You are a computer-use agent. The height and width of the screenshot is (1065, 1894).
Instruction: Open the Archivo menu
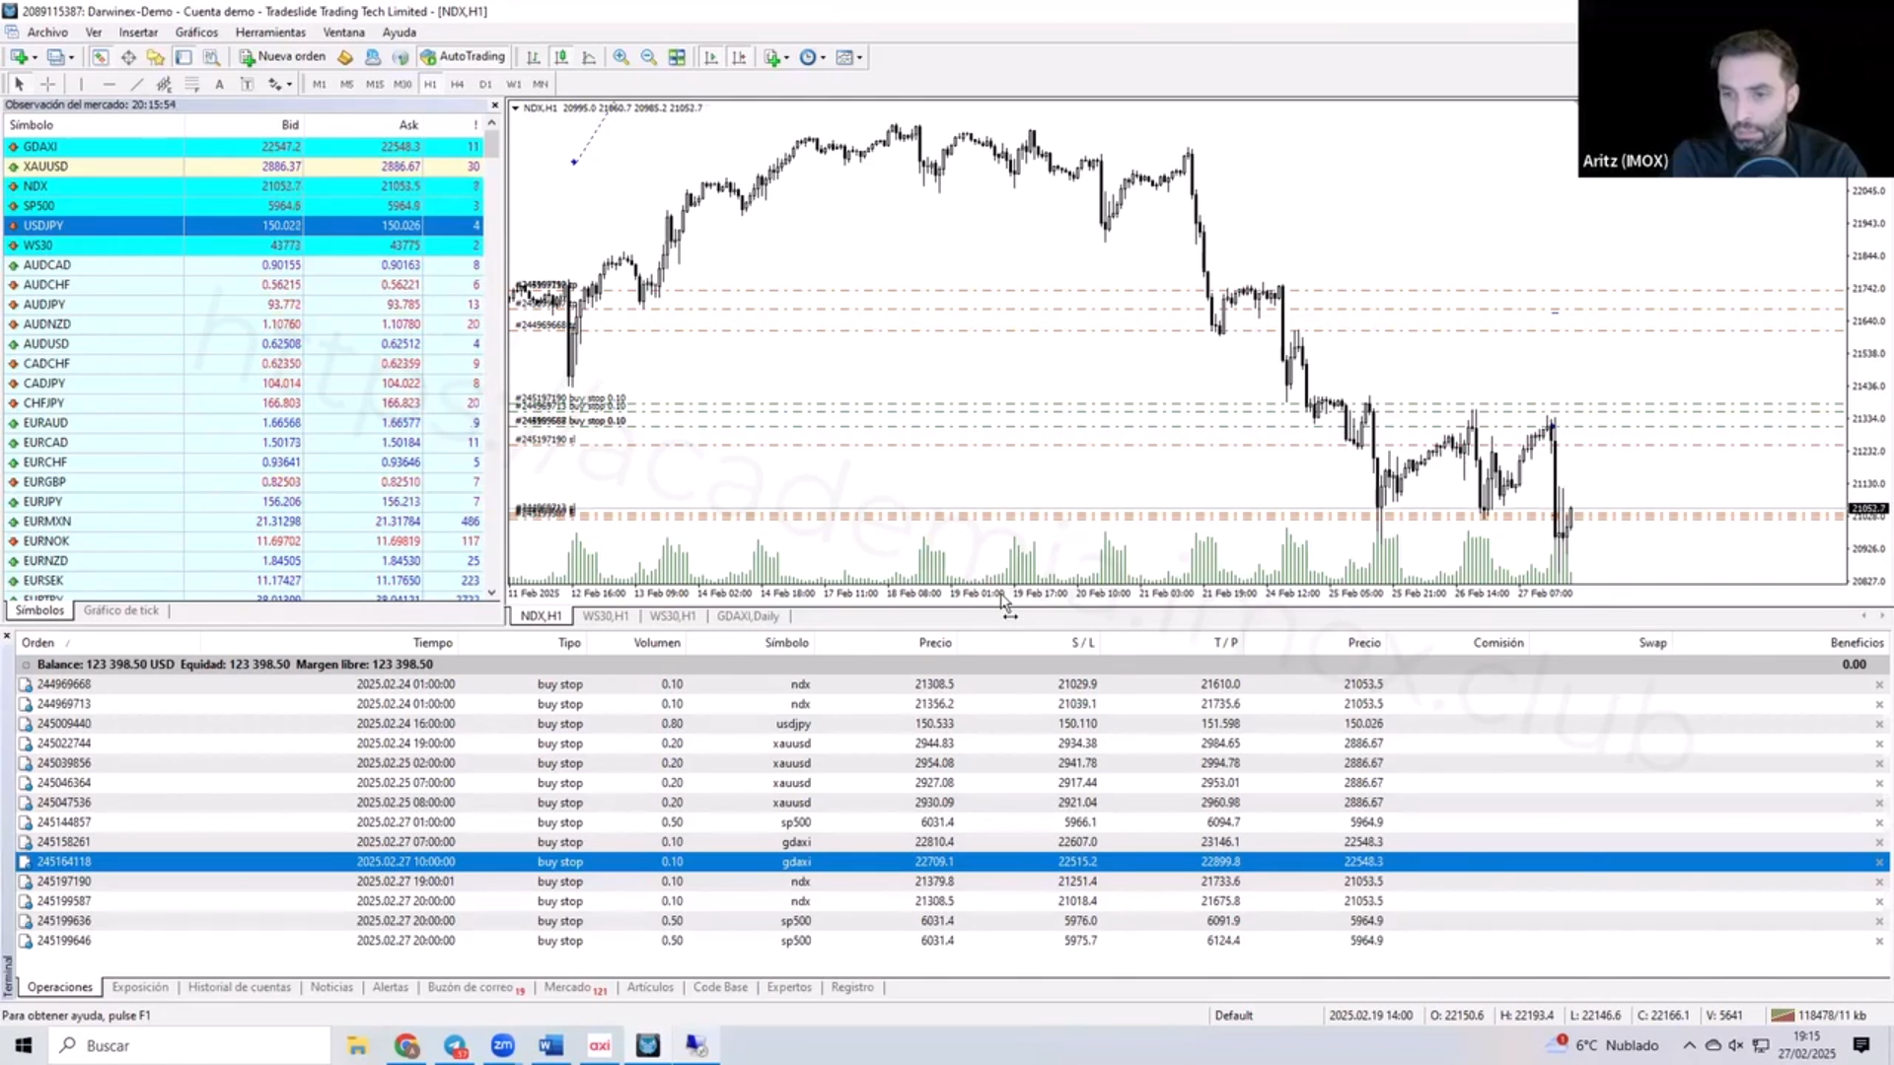coord(47,32)
